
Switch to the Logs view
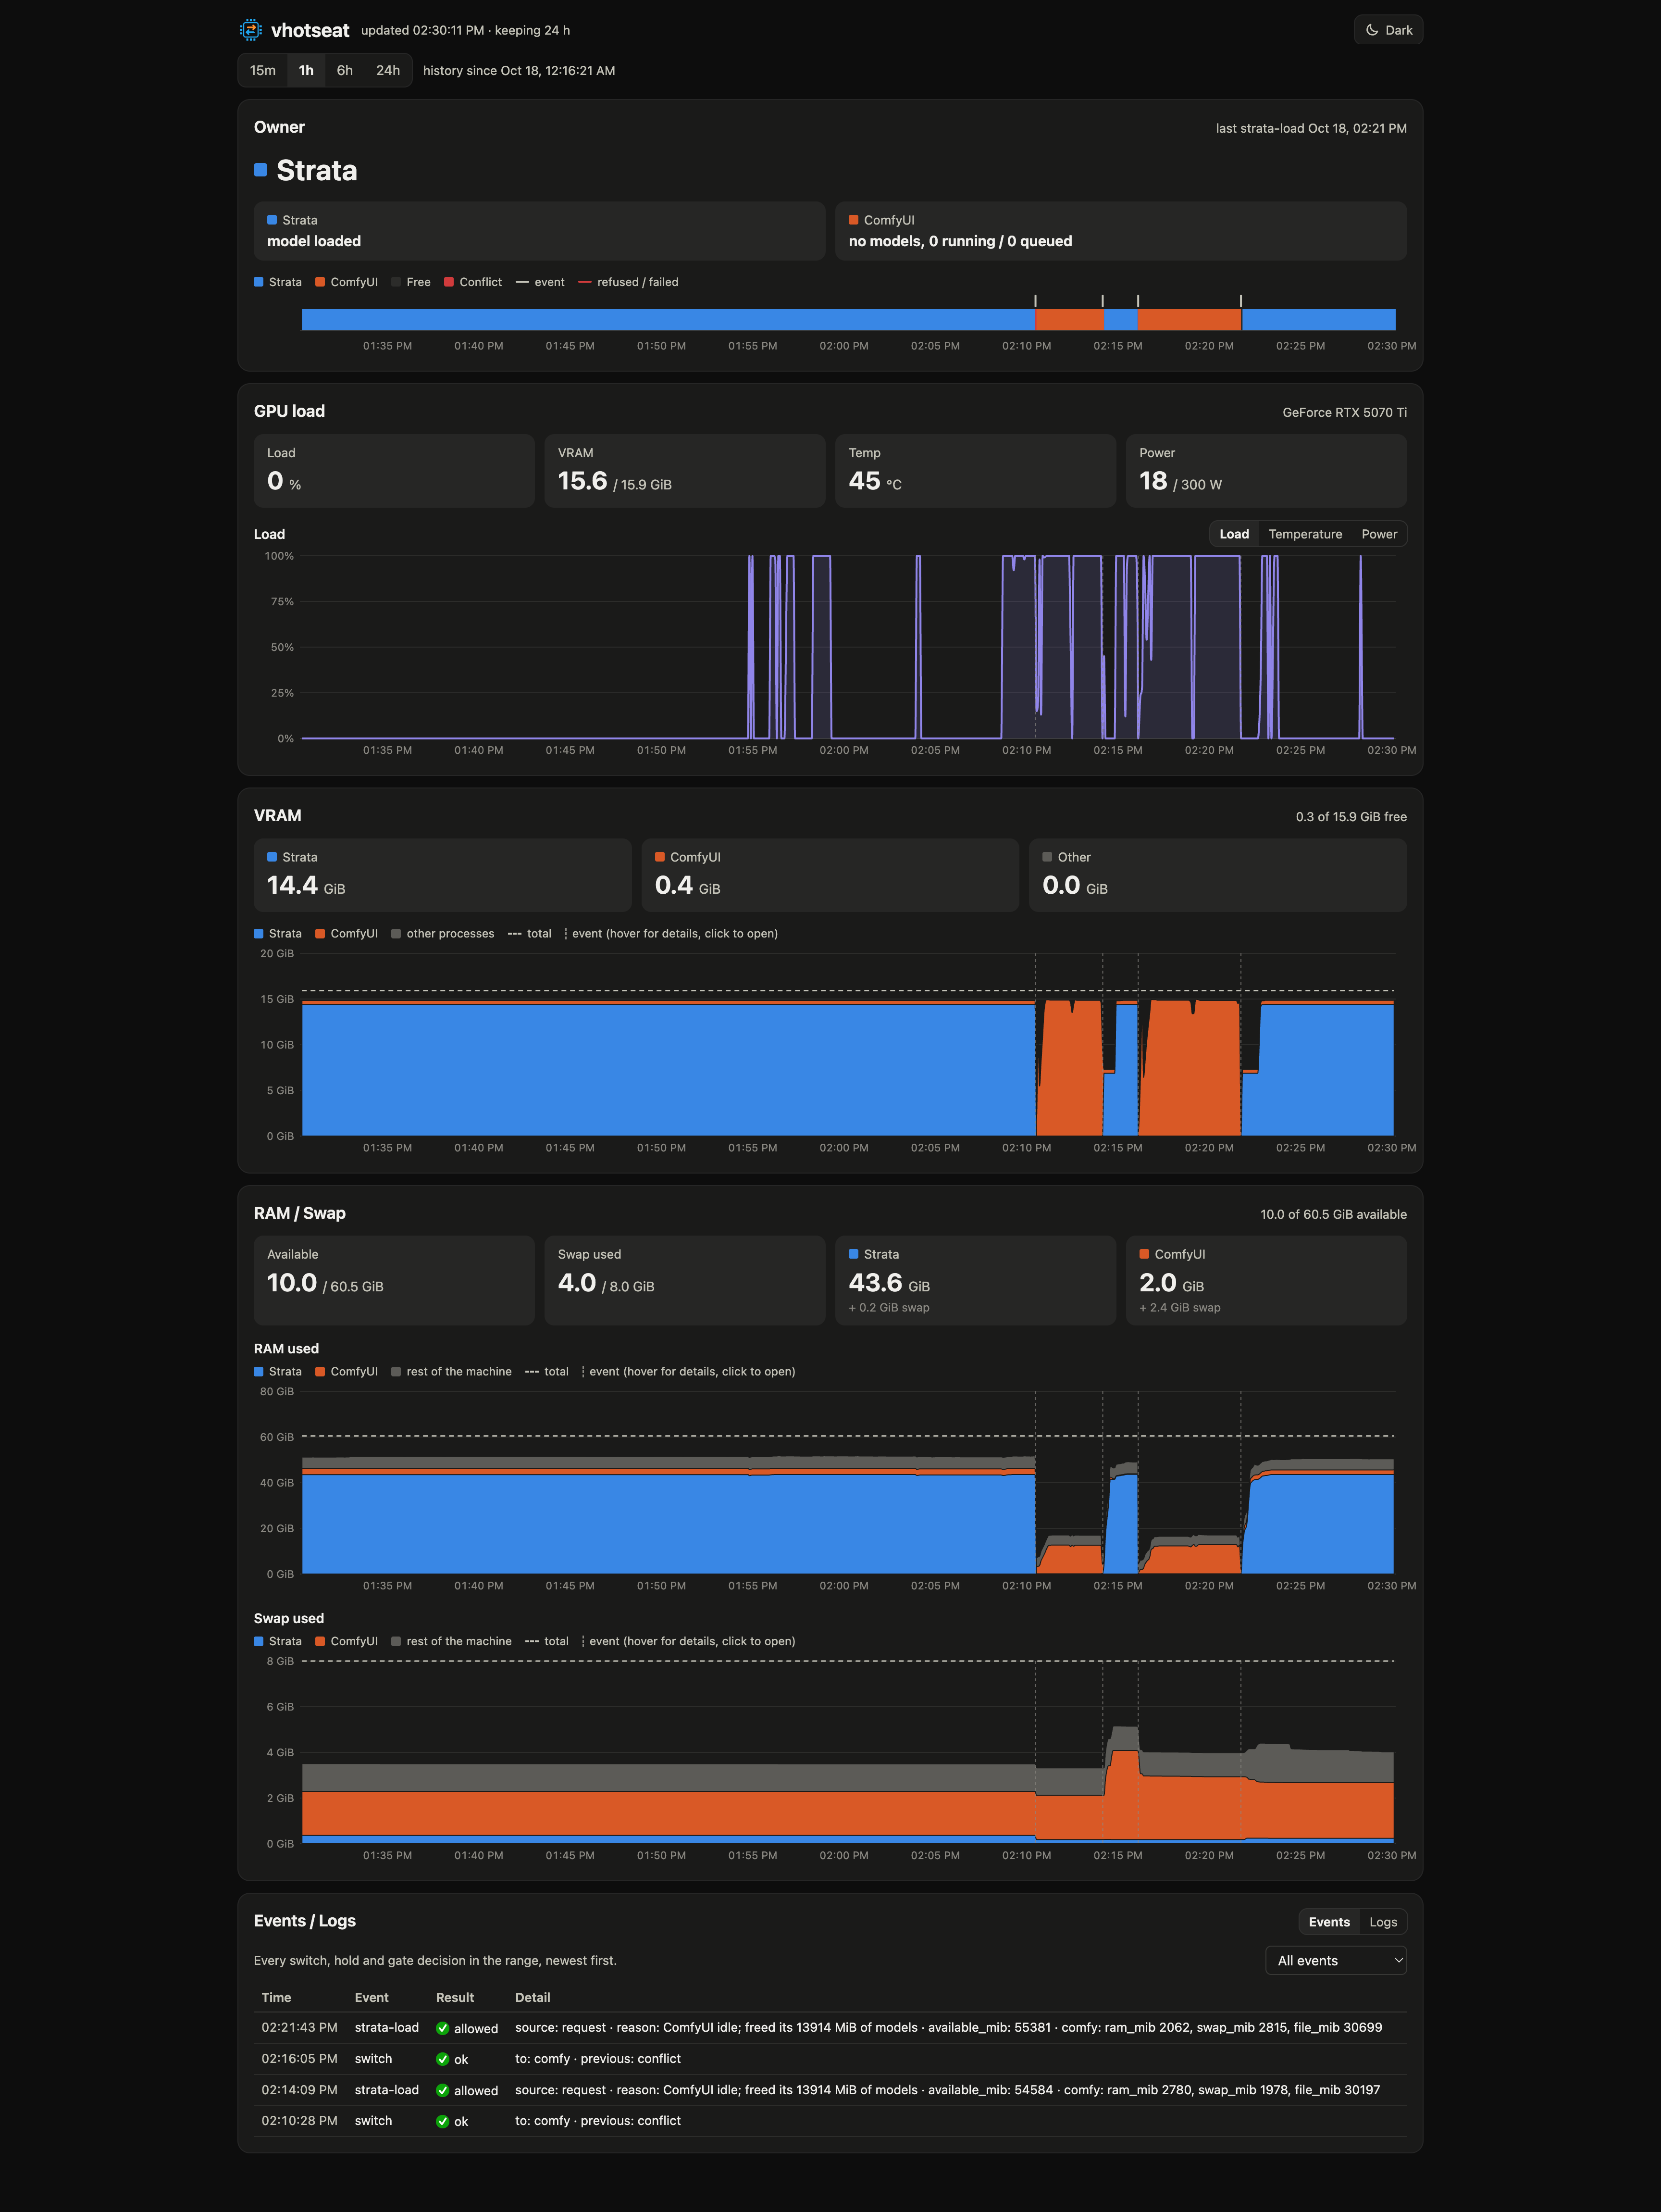[1383, 1922]
